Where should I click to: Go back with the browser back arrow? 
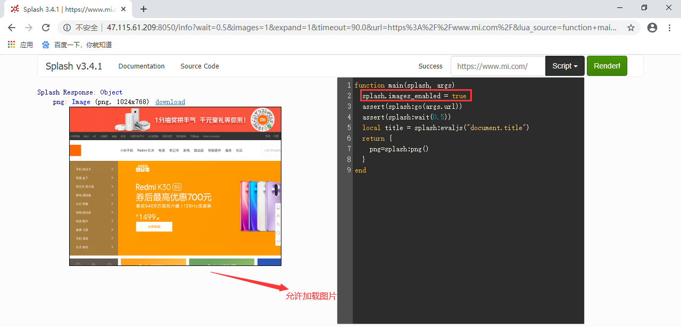point(12,28)
